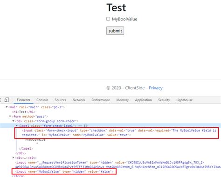Switch to the Elements tab
Image resolution: width=221 pixels, height=177 pixels.
click(x=23, y=100)
